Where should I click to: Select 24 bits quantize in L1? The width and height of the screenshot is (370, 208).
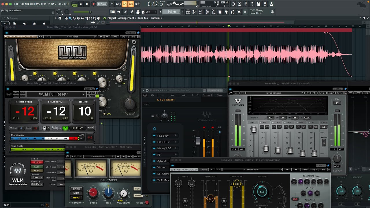(x=301, y=182)
